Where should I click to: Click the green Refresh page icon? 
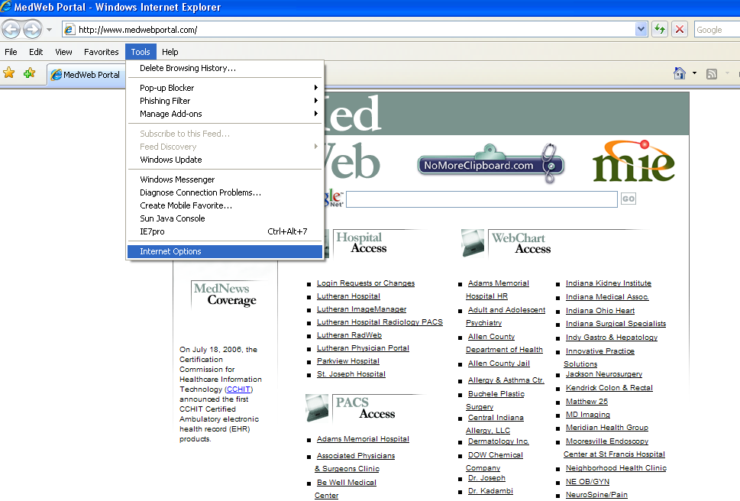coord(660,30)
